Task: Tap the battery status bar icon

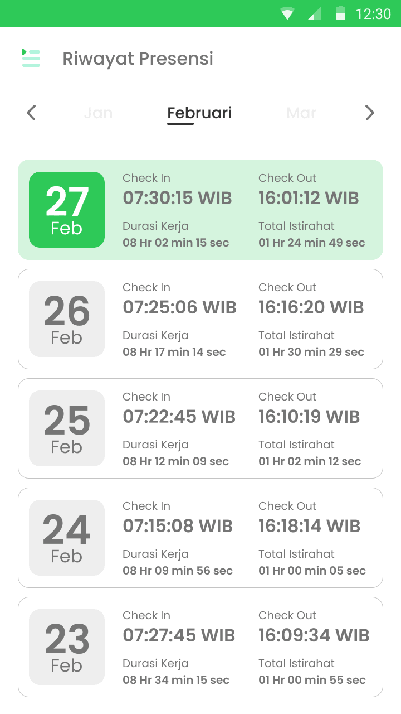Action: coord(341,13)
